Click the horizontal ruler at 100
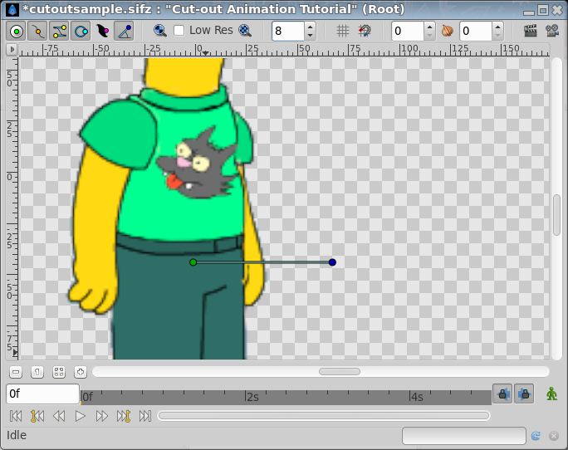The height and width of the screenshot is (450, 568). [409, 48]
